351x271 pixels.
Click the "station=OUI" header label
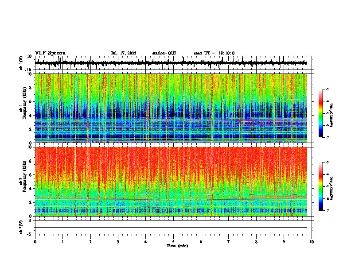(x=164, y=53)
